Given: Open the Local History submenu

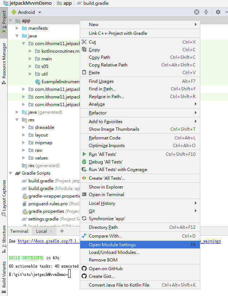Looking at the screenshot, I should [x=140, y=203].
